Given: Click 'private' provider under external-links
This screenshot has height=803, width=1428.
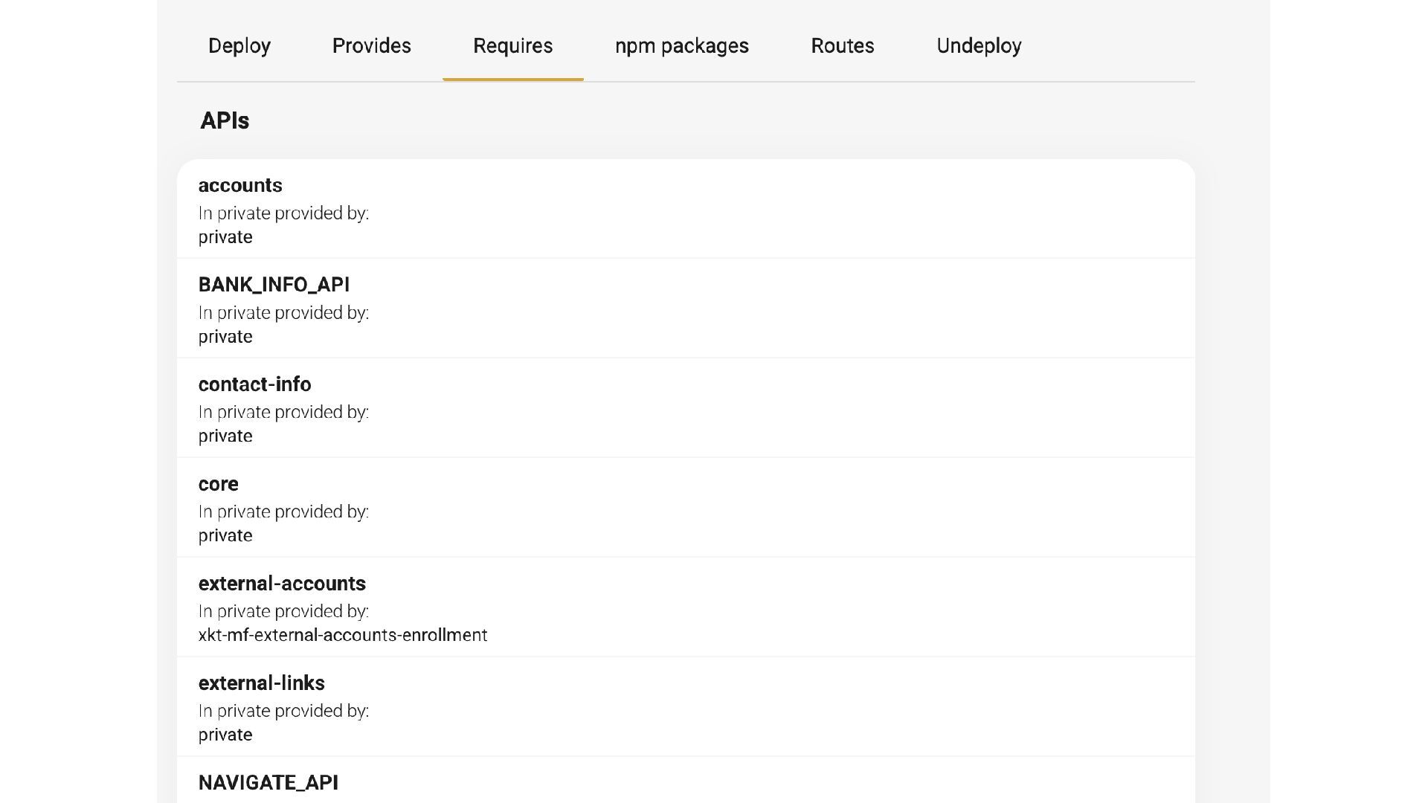Looking at the screenshot, I should pos(225,735).
